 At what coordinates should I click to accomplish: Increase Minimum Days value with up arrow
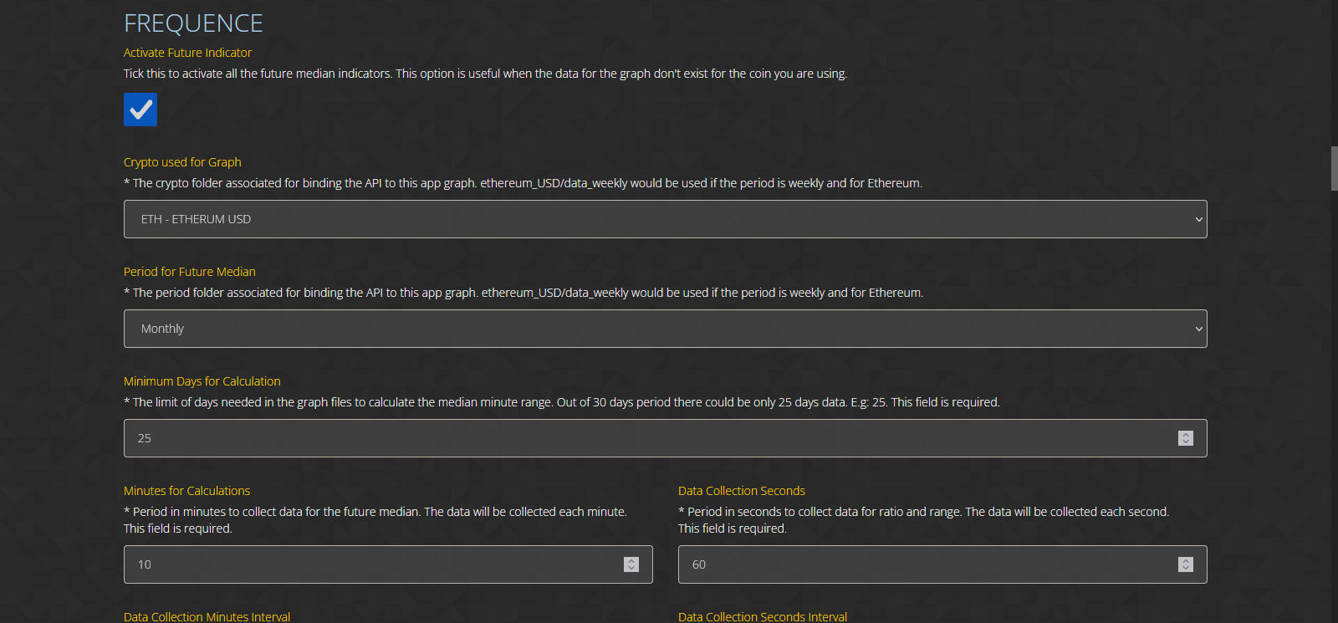1186,435
